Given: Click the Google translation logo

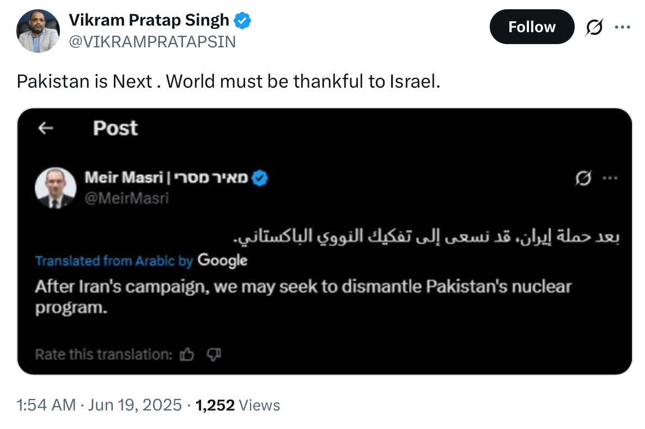Looking at the screenshot, I should coord(223,261).
